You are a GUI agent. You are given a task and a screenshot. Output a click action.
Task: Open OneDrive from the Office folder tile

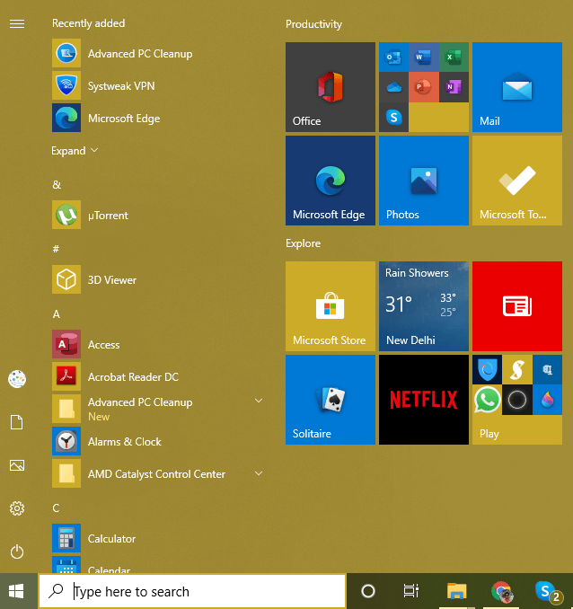click(x=393, y=87)
